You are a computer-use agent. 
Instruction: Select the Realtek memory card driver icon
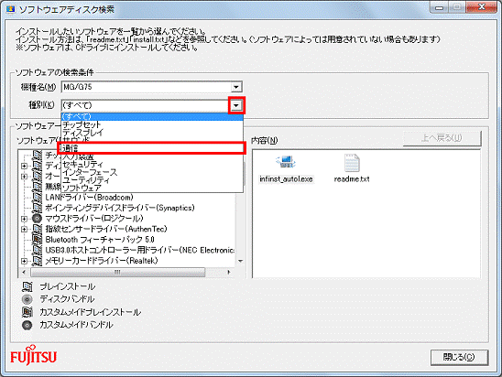pyautogui.click(x=38, y=261)
